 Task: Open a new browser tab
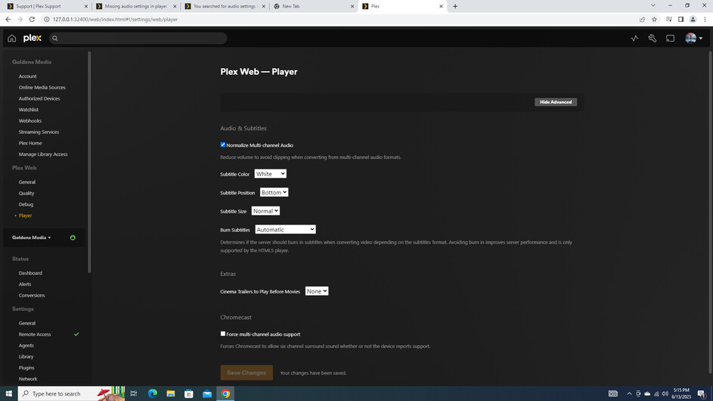pyautogui.click(x=455, y=6)
